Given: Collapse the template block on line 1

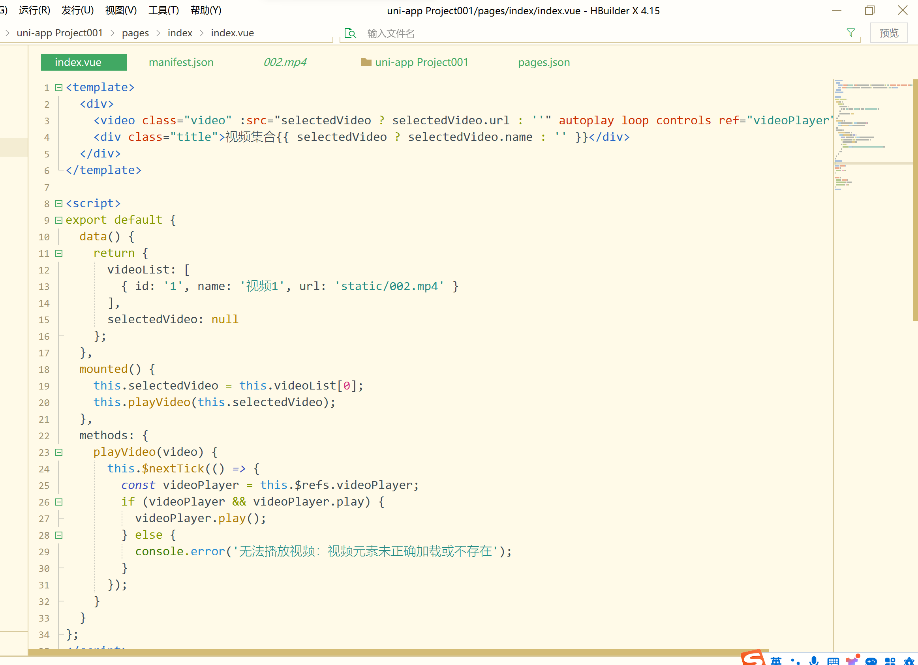Looking at the screenshot, I should (59, 87).
